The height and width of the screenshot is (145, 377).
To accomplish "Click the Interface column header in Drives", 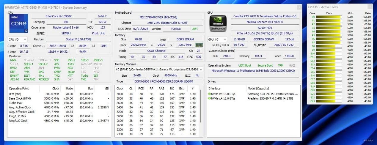I will point(214,89).
